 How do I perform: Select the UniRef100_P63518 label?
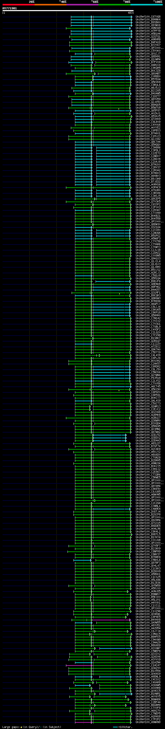click(148, 378)
